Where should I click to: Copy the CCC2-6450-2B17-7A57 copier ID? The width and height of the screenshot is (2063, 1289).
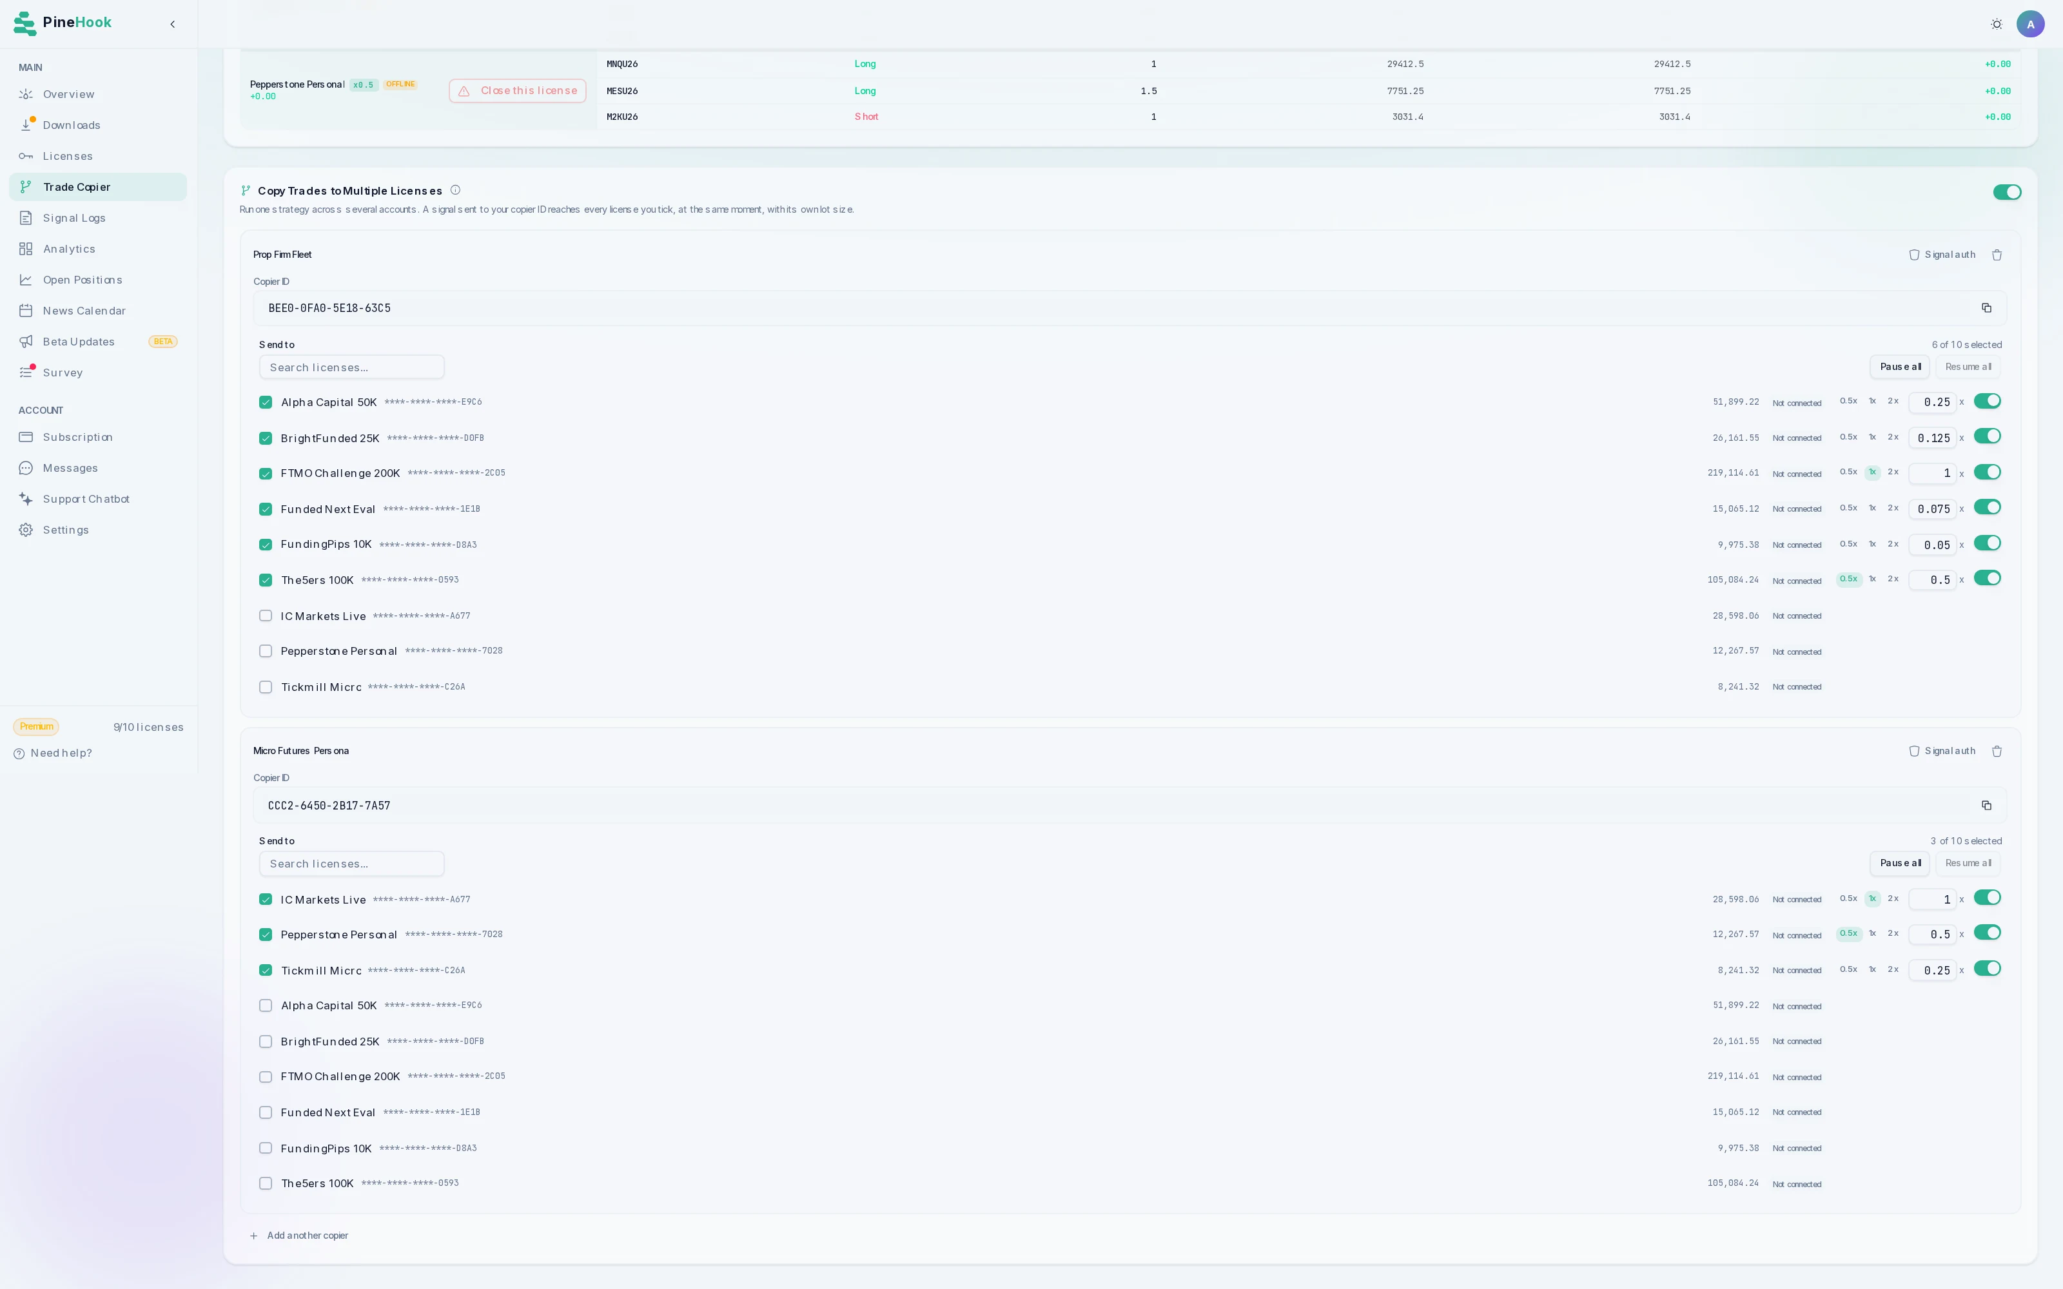(x=1986, y=806)
